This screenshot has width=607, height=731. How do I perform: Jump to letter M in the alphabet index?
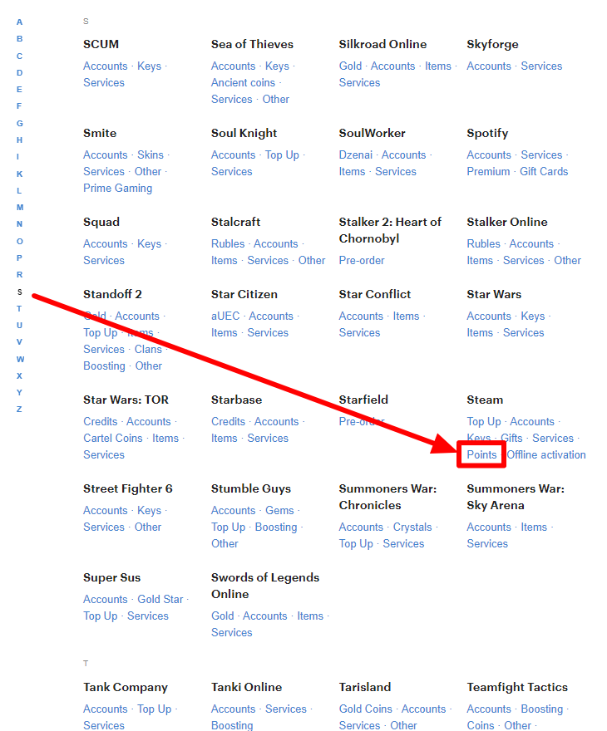[20, 207]
